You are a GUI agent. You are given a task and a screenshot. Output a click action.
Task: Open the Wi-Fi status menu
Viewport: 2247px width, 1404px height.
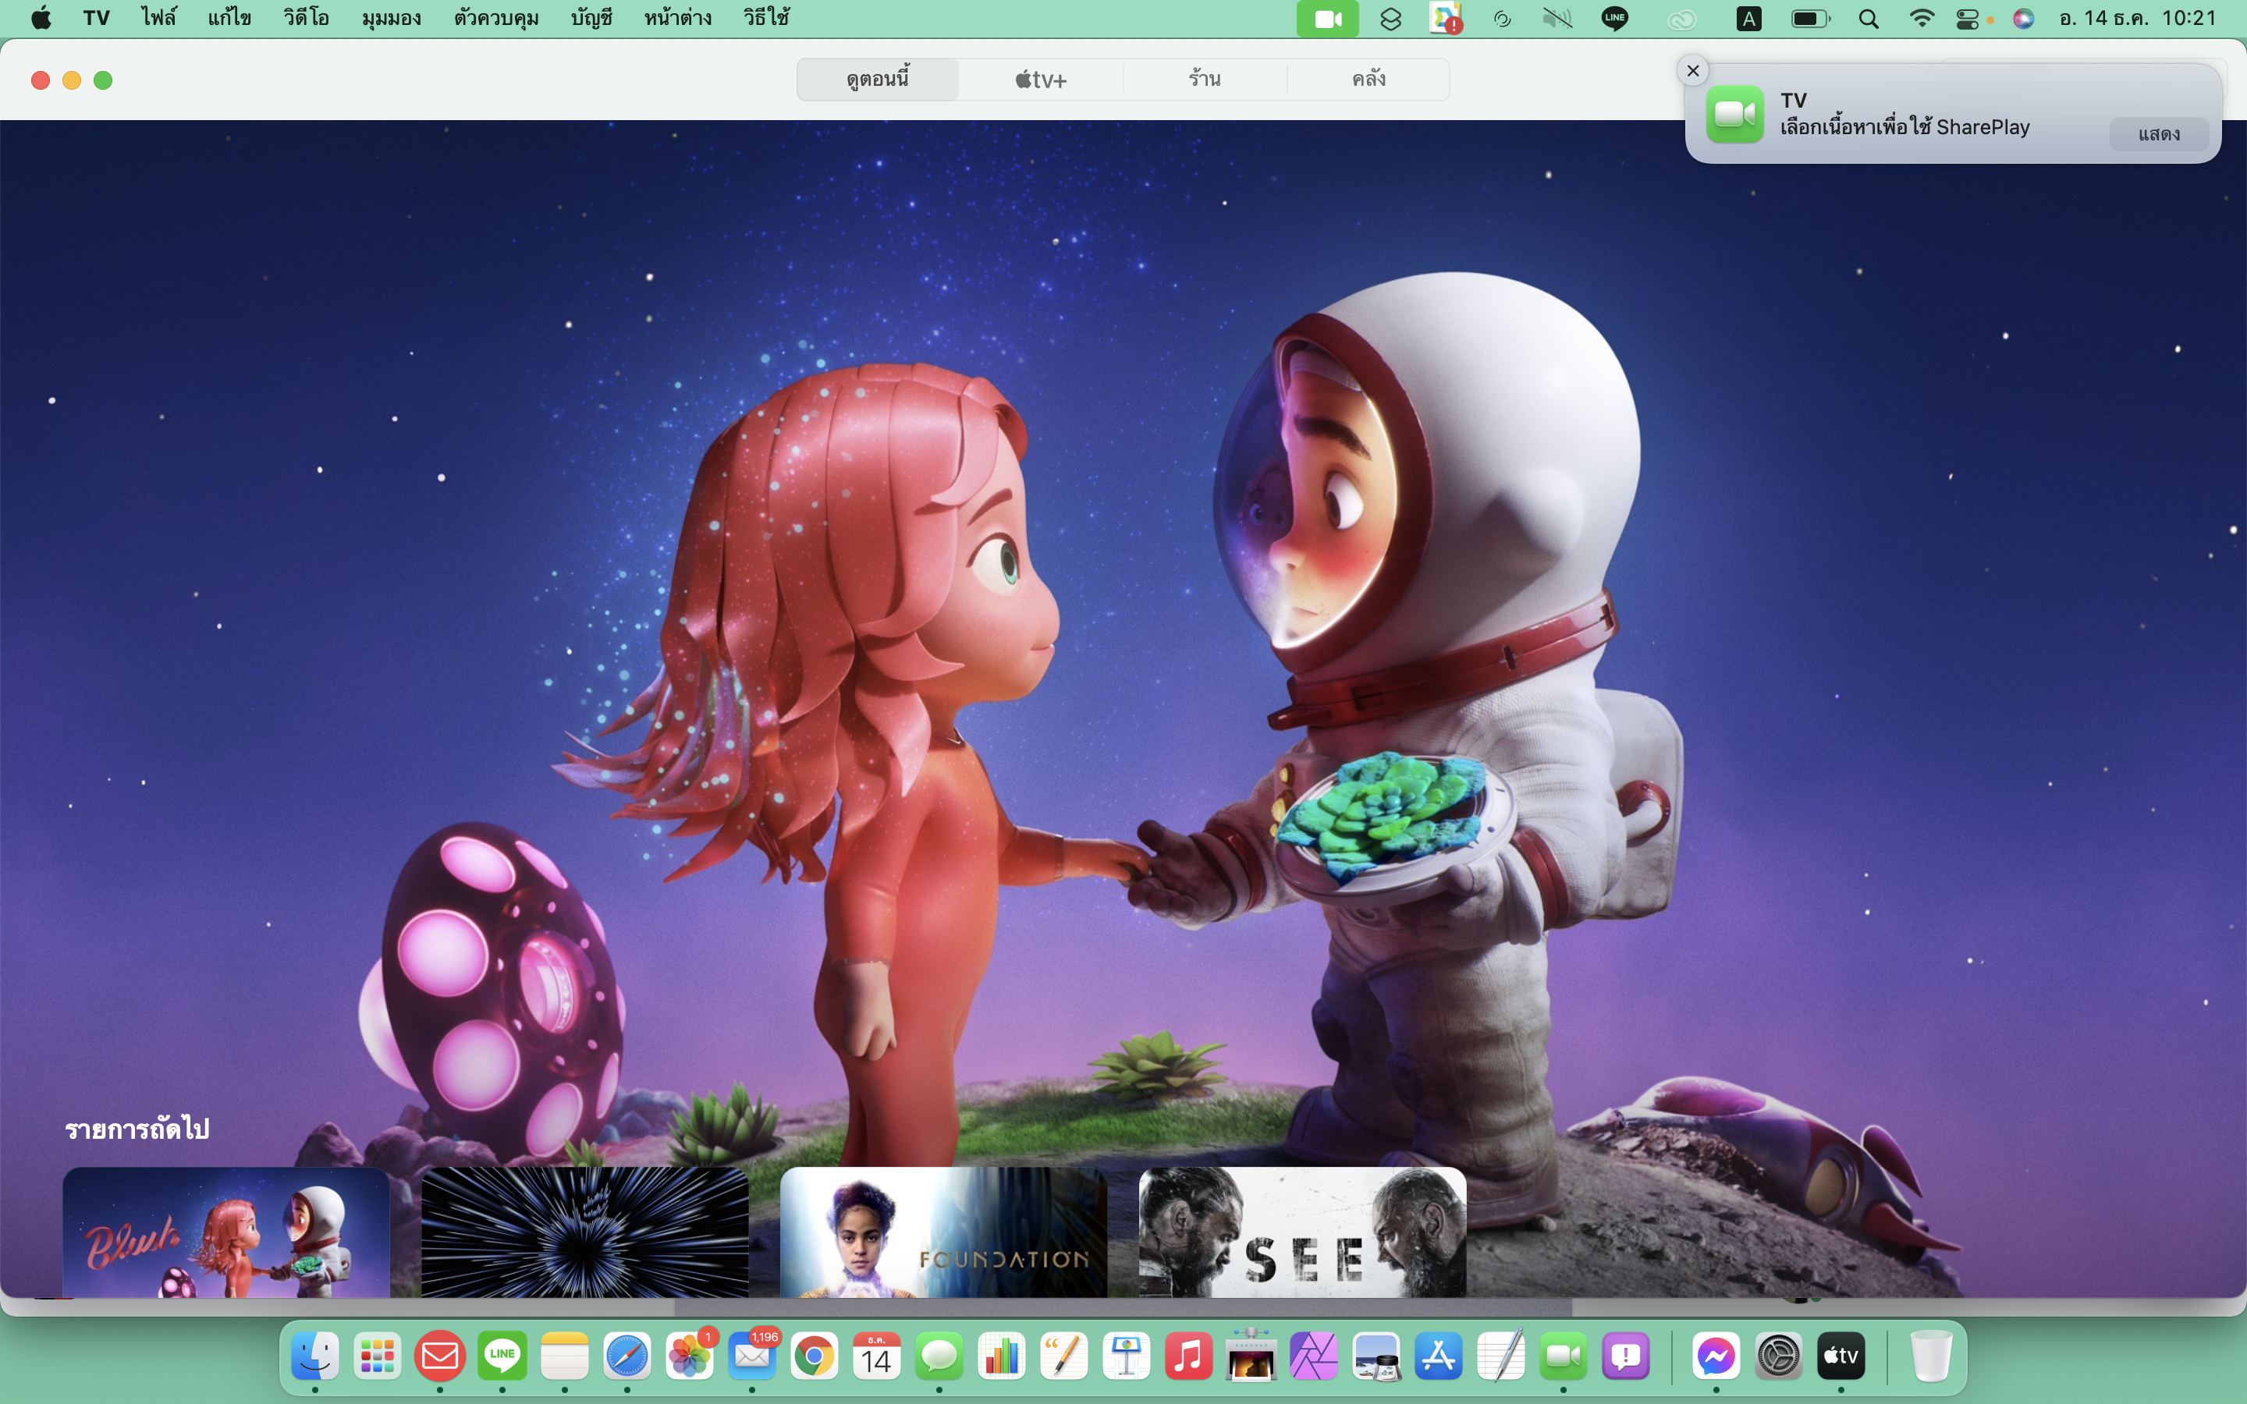[1921, 19]
